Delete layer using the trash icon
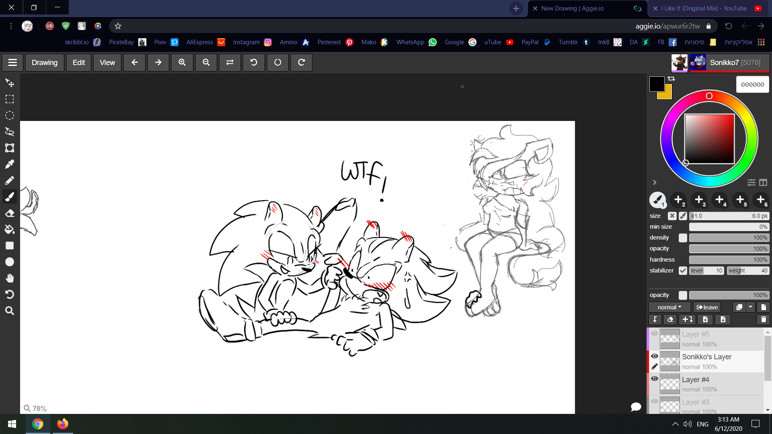The image size is (772, 434). 763,319
